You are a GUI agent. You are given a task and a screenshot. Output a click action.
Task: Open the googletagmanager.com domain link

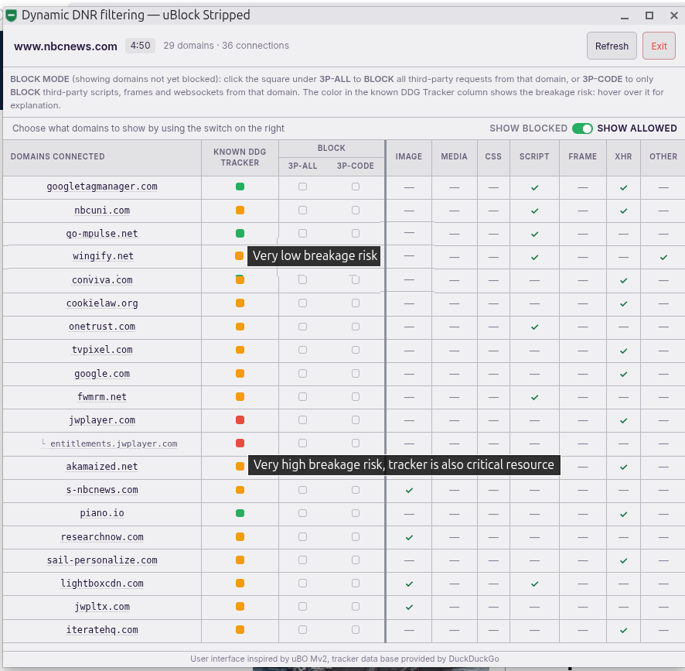[x=102, y=187]
